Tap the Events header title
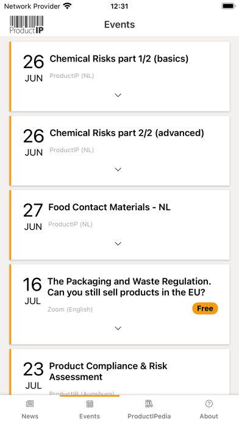This screenshot has height=424, width=239. 120,24
